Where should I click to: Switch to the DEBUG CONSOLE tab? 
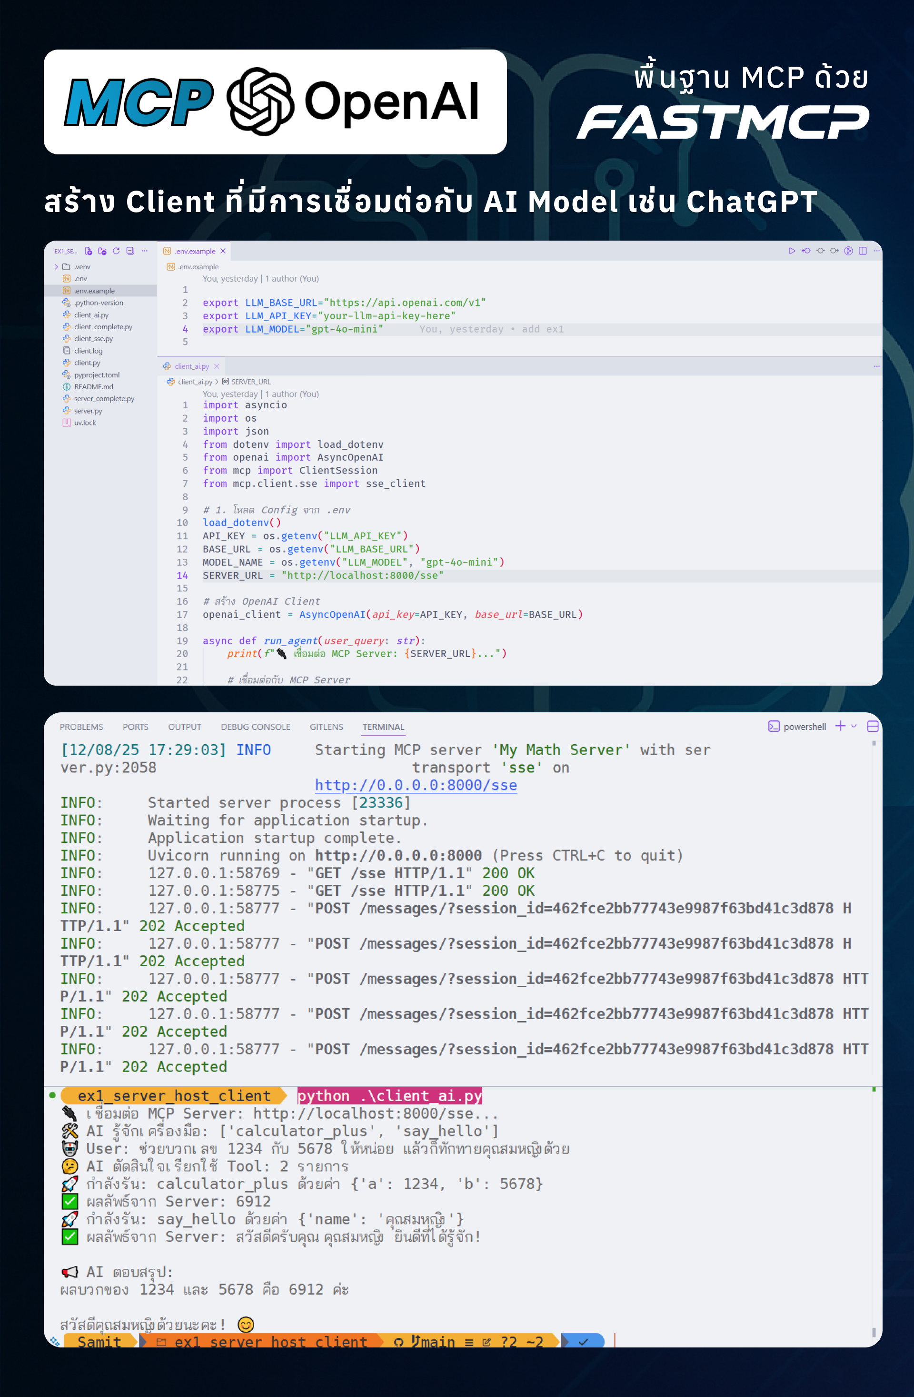[x=255, y=727]
